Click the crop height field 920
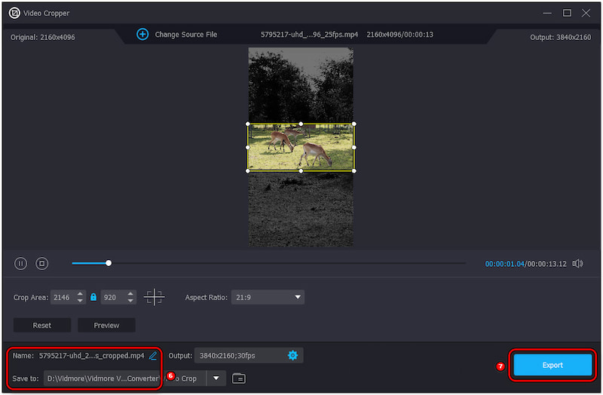Image resolution: width=603 pixels, height=395 pixels. coord(111,297)
